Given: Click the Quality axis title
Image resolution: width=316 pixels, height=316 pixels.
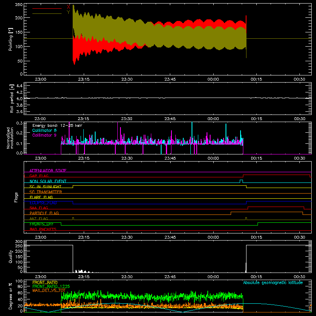Looking at the screenshot, I should [11, 256].
